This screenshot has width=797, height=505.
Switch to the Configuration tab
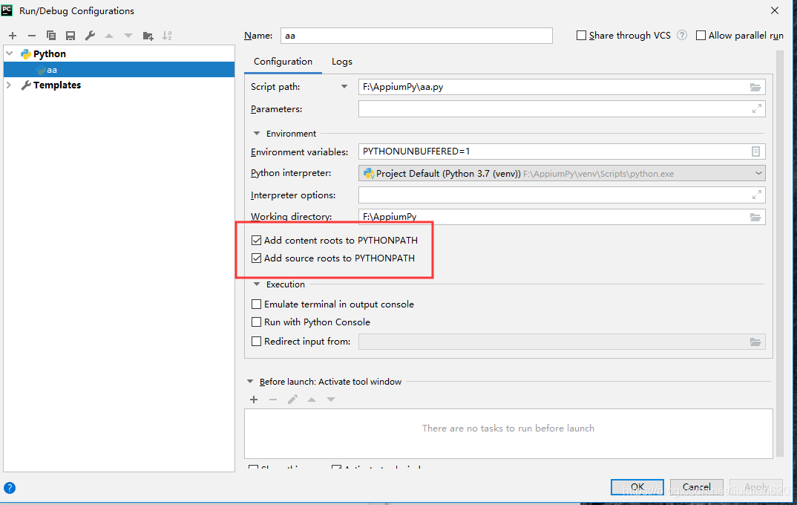283,61
